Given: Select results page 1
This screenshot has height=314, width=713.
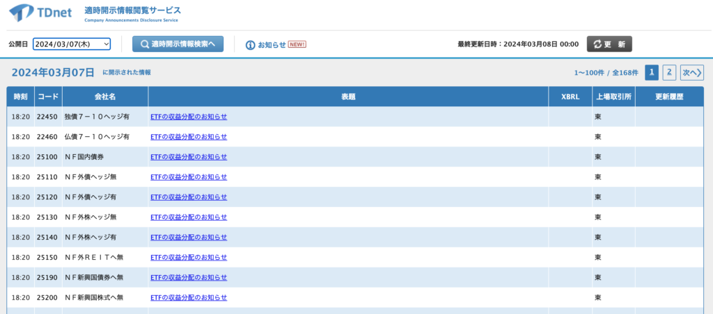Looking at the screenshot, I should (x=652, y=72).
